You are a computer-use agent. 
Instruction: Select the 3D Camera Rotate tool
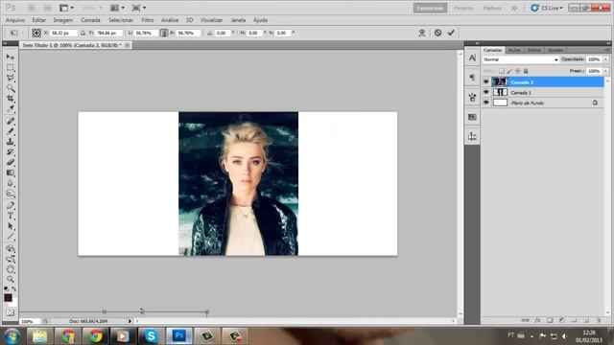tap(11, 259)
